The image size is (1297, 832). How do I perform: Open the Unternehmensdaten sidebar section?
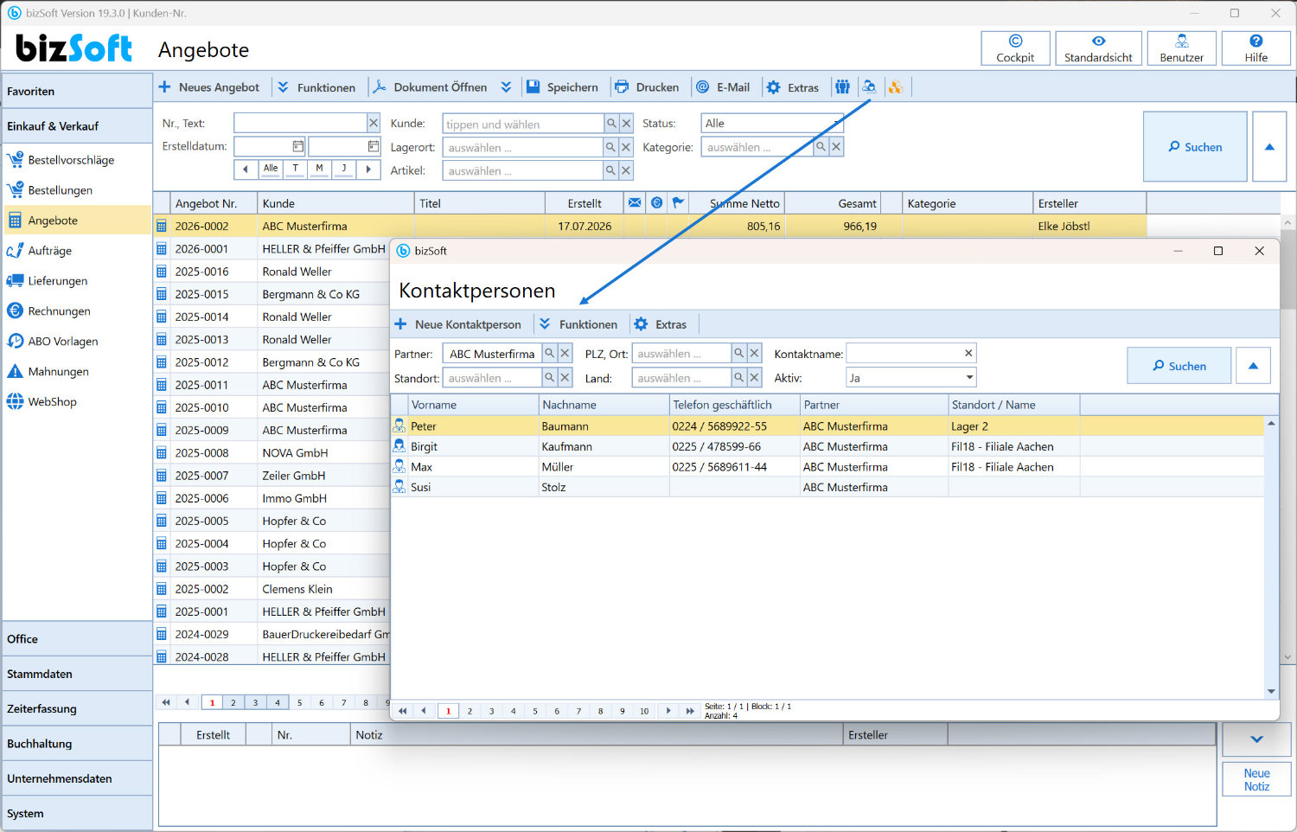(77, 778)
